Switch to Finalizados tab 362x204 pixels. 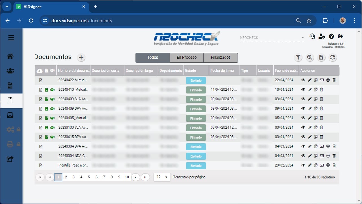(221, 58)
